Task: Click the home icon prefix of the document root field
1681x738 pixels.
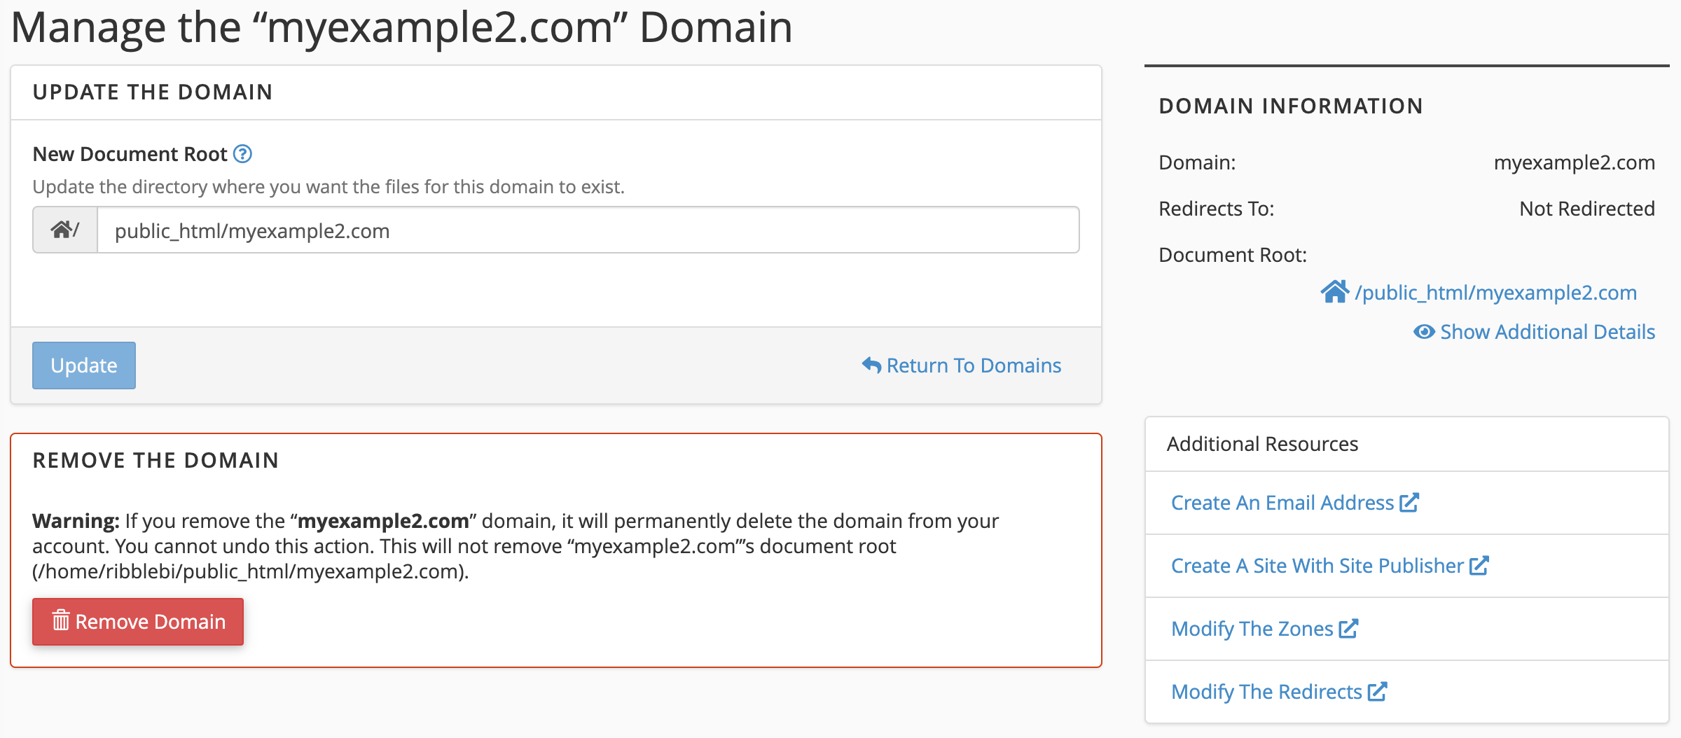Action: tap(62, 230)
